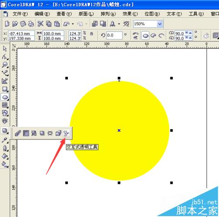Click the Open file icon
The width and height of the screenshot is (219, 217).
[x=15, y=24]
